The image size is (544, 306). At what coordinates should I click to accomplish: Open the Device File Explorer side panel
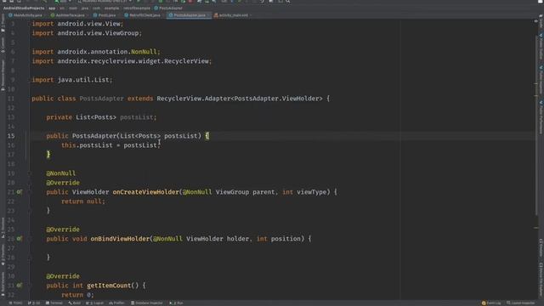[x=541, y=280]
